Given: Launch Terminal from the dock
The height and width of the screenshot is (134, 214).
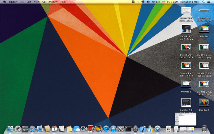Looking at the screenshot, I should click(x=128, y=129).
